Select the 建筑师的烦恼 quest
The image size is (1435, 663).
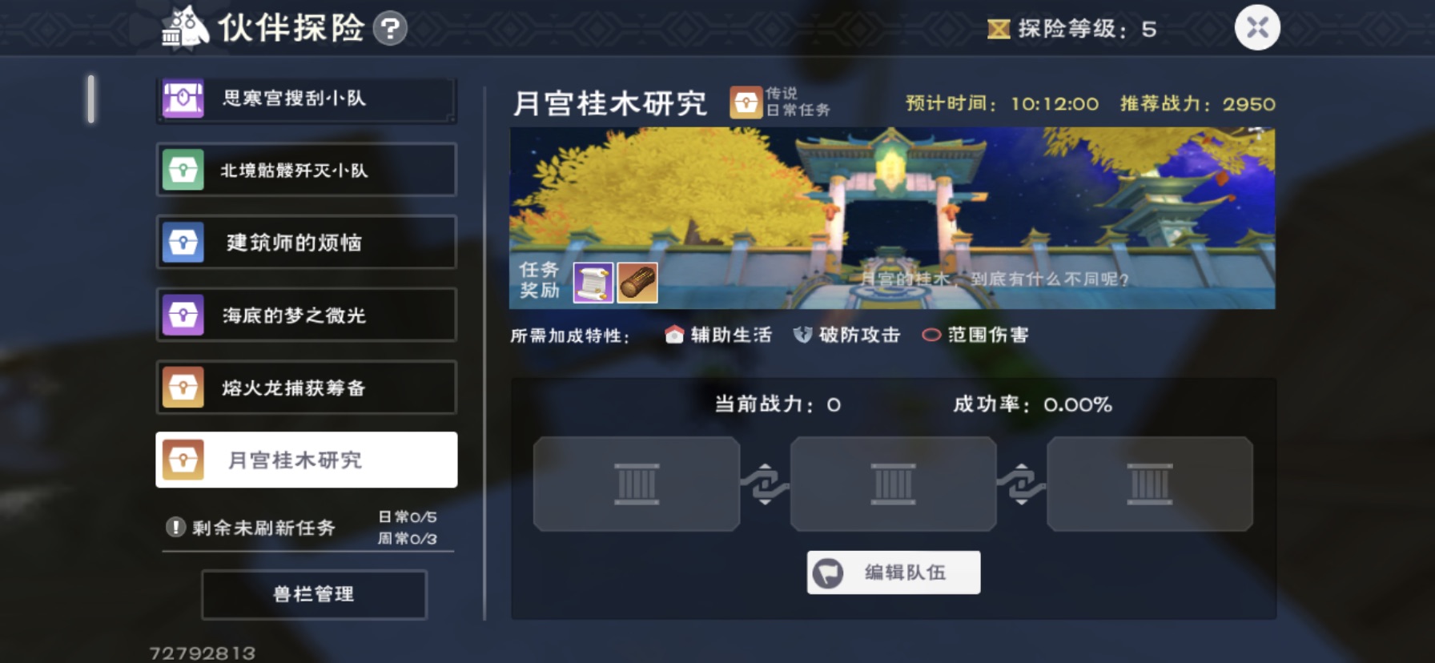307,242
